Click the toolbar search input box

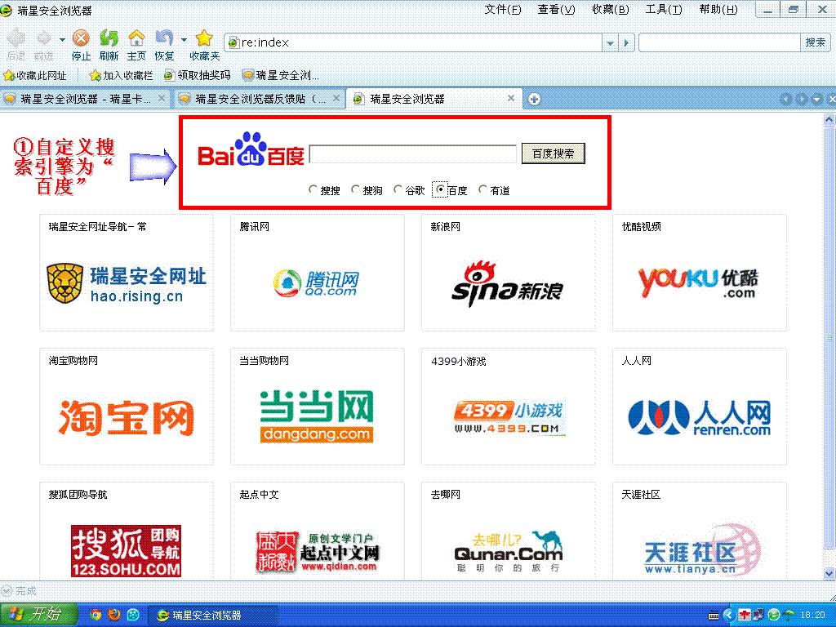(x=720, y=42)
